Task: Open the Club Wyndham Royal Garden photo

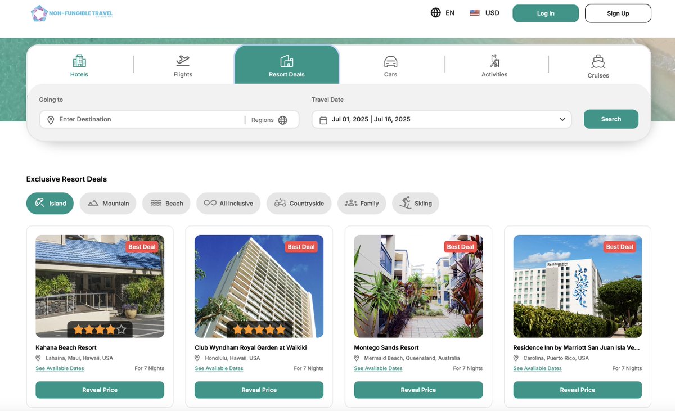Action: click(259, 286)
